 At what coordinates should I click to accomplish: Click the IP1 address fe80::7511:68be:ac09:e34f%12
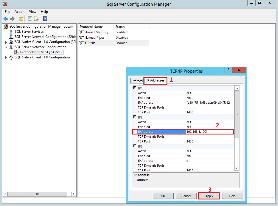pyautogui.click(x=208, y=103)
